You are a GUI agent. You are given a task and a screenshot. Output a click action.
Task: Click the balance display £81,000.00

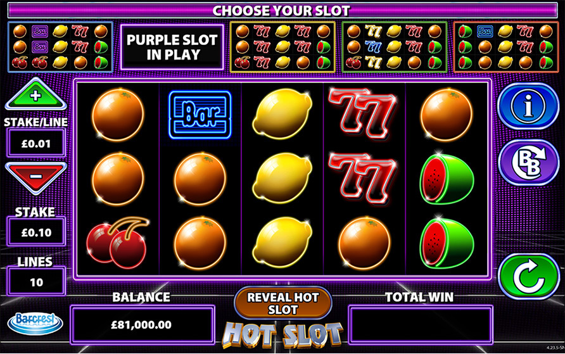[143, 324]
